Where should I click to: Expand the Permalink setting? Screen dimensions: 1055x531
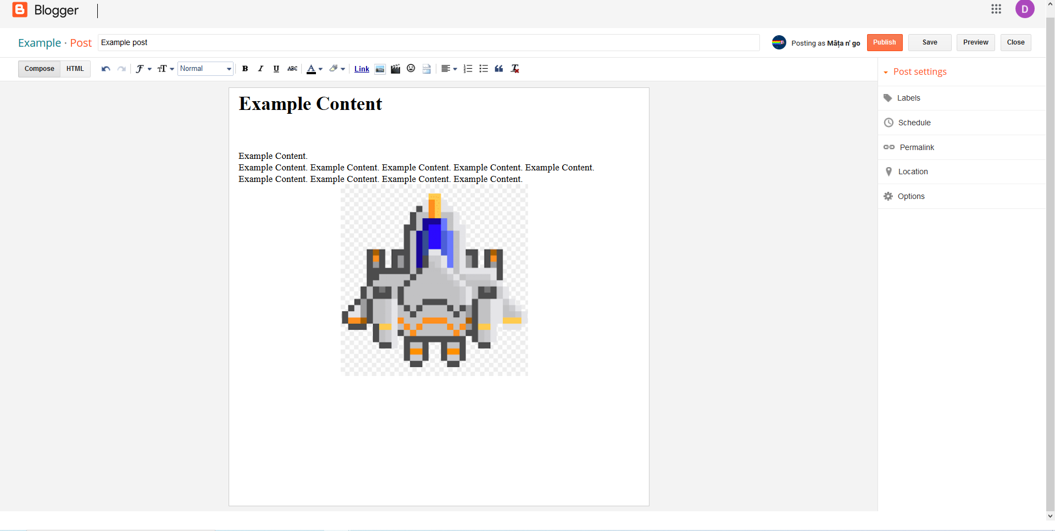coord(962,147)
